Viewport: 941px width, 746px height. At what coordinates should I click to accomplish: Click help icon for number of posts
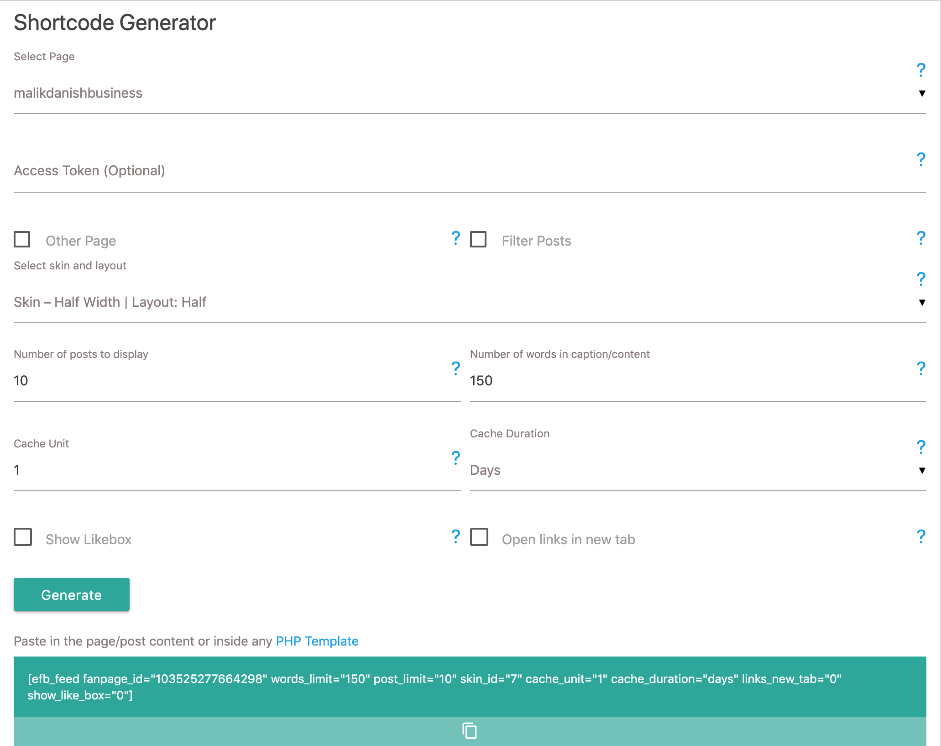(x=455, y=368)
